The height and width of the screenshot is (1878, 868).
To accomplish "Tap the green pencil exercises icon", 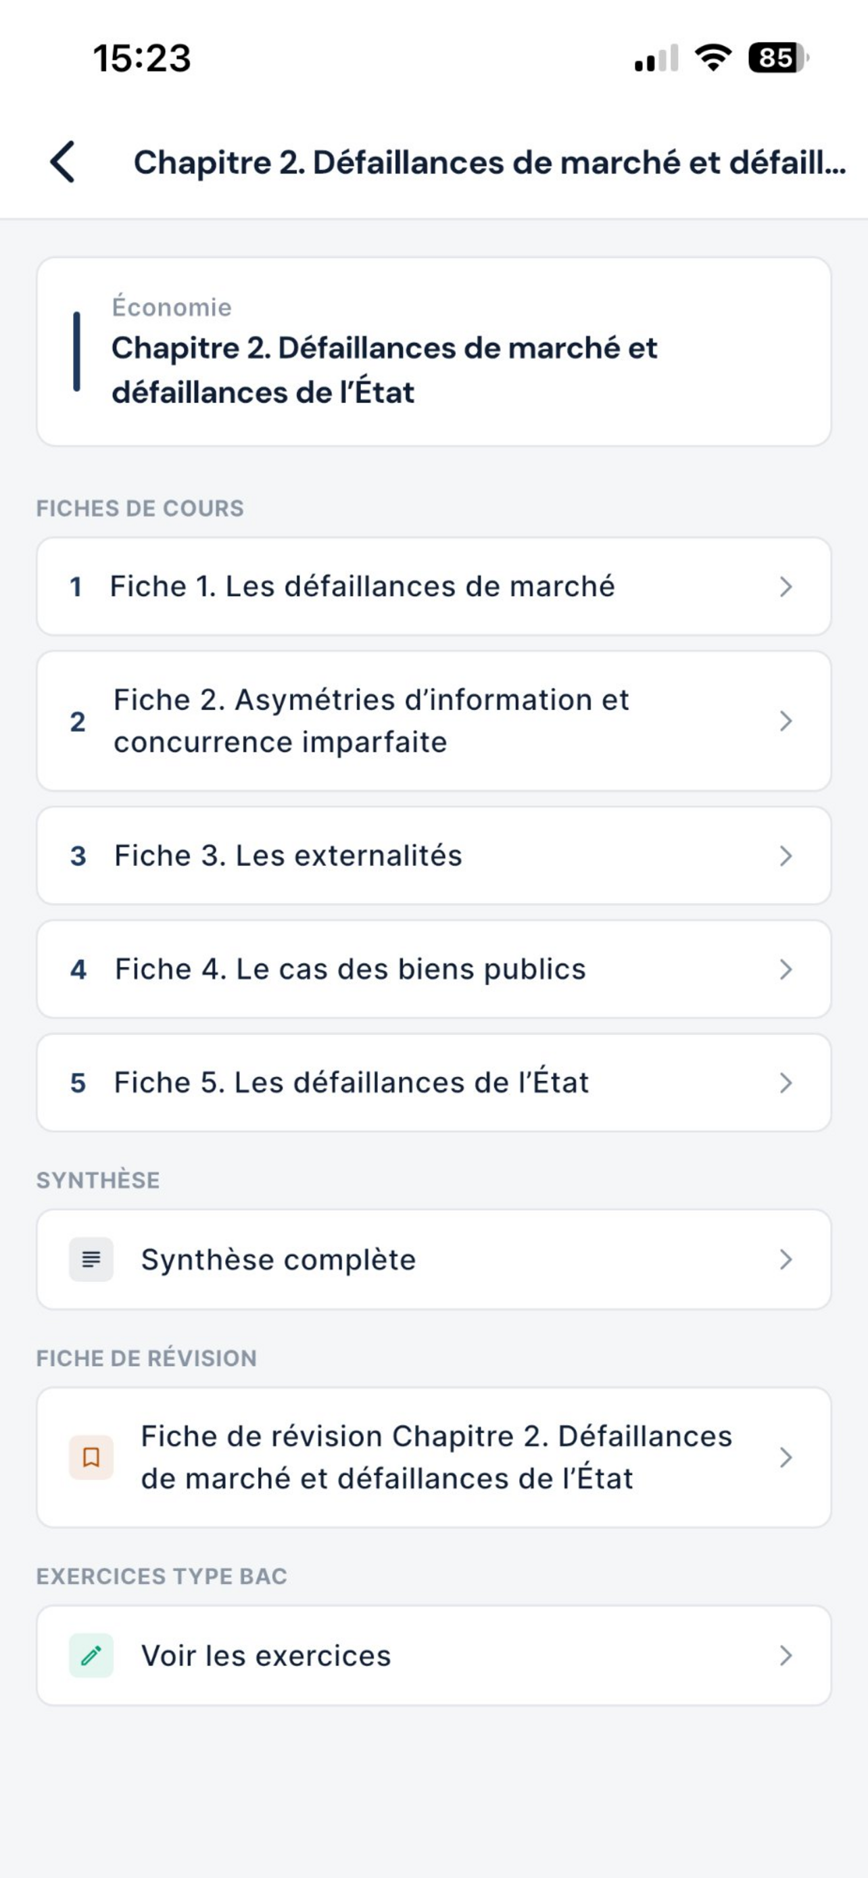I will pyautogui.click(x=91, y=1655).
